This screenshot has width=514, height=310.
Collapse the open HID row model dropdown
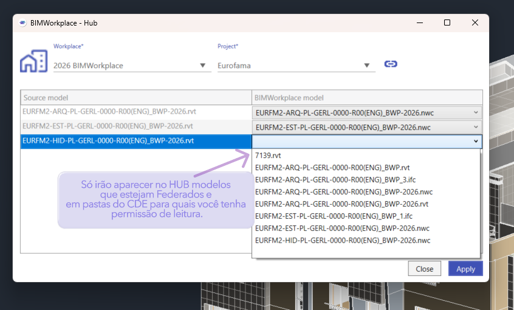pyautogui.click(x=367, y=142)
